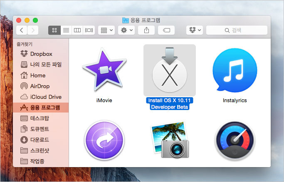Select 응용 프로그램 in the sidebar
Screen dimensions: 284x182
click(41, 108)
